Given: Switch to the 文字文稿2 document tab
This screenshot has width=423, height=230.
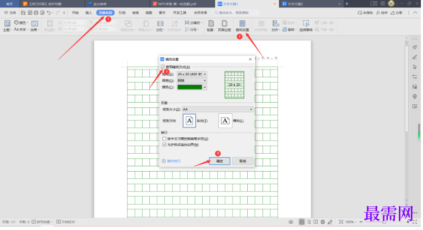Looking at the screenshot, I should point(310,4).
